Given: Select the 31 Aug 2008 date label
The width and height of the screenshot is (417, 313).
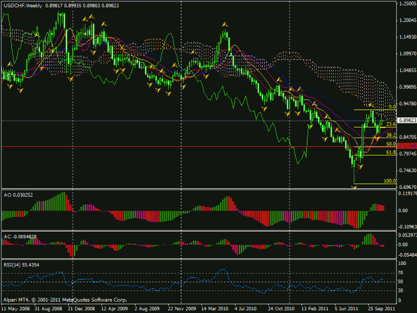Looking at the screenshot, I should click(49, 309).
